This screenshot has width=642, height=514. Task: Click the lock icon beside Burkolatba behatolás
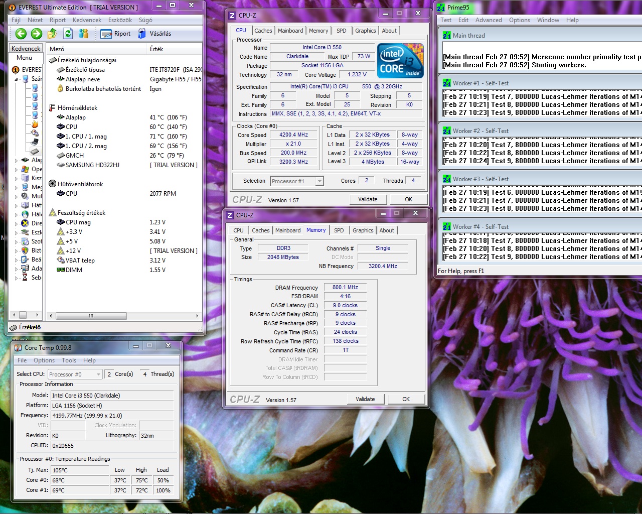(x=61, y=88)
